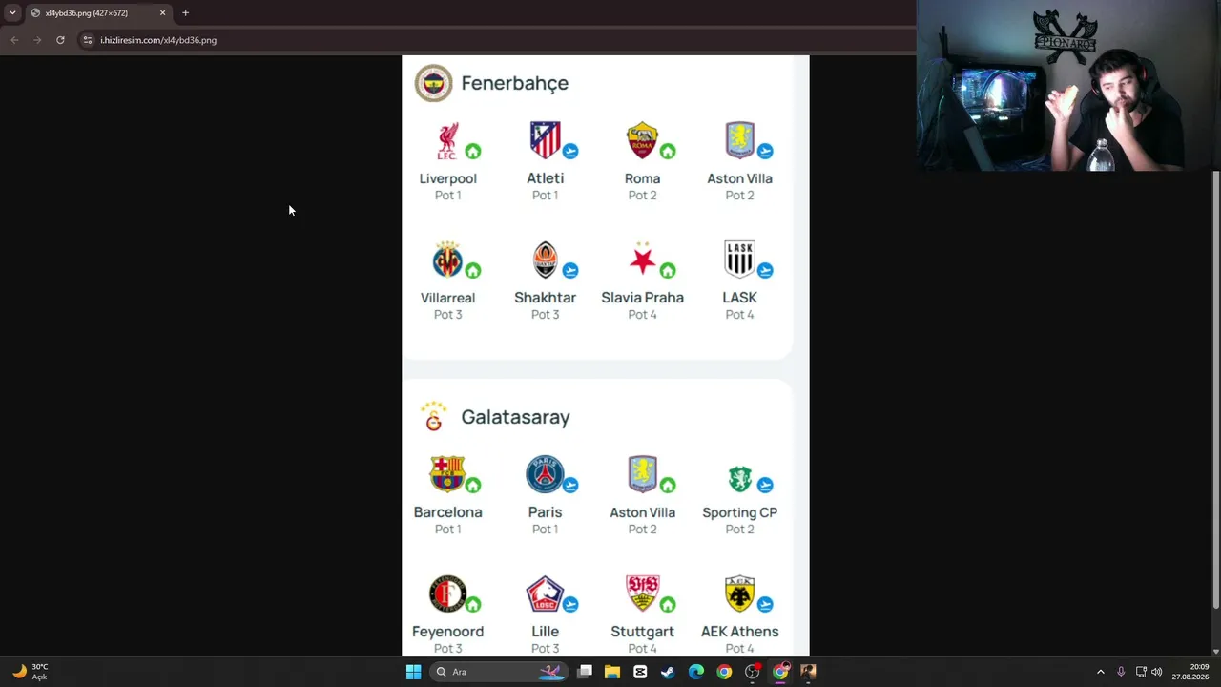Screen dimensions: 1221x687
Task: Click the blue away badge beside Lille
Action: tap(570, 604)
